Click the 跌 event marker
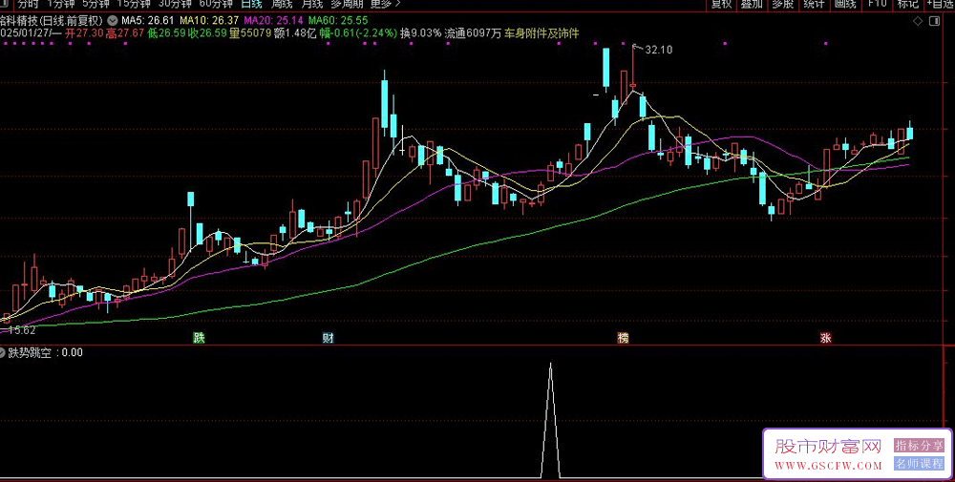Image resolution: width=955 pixels, height=482 pixels. (x=200, y=338)
